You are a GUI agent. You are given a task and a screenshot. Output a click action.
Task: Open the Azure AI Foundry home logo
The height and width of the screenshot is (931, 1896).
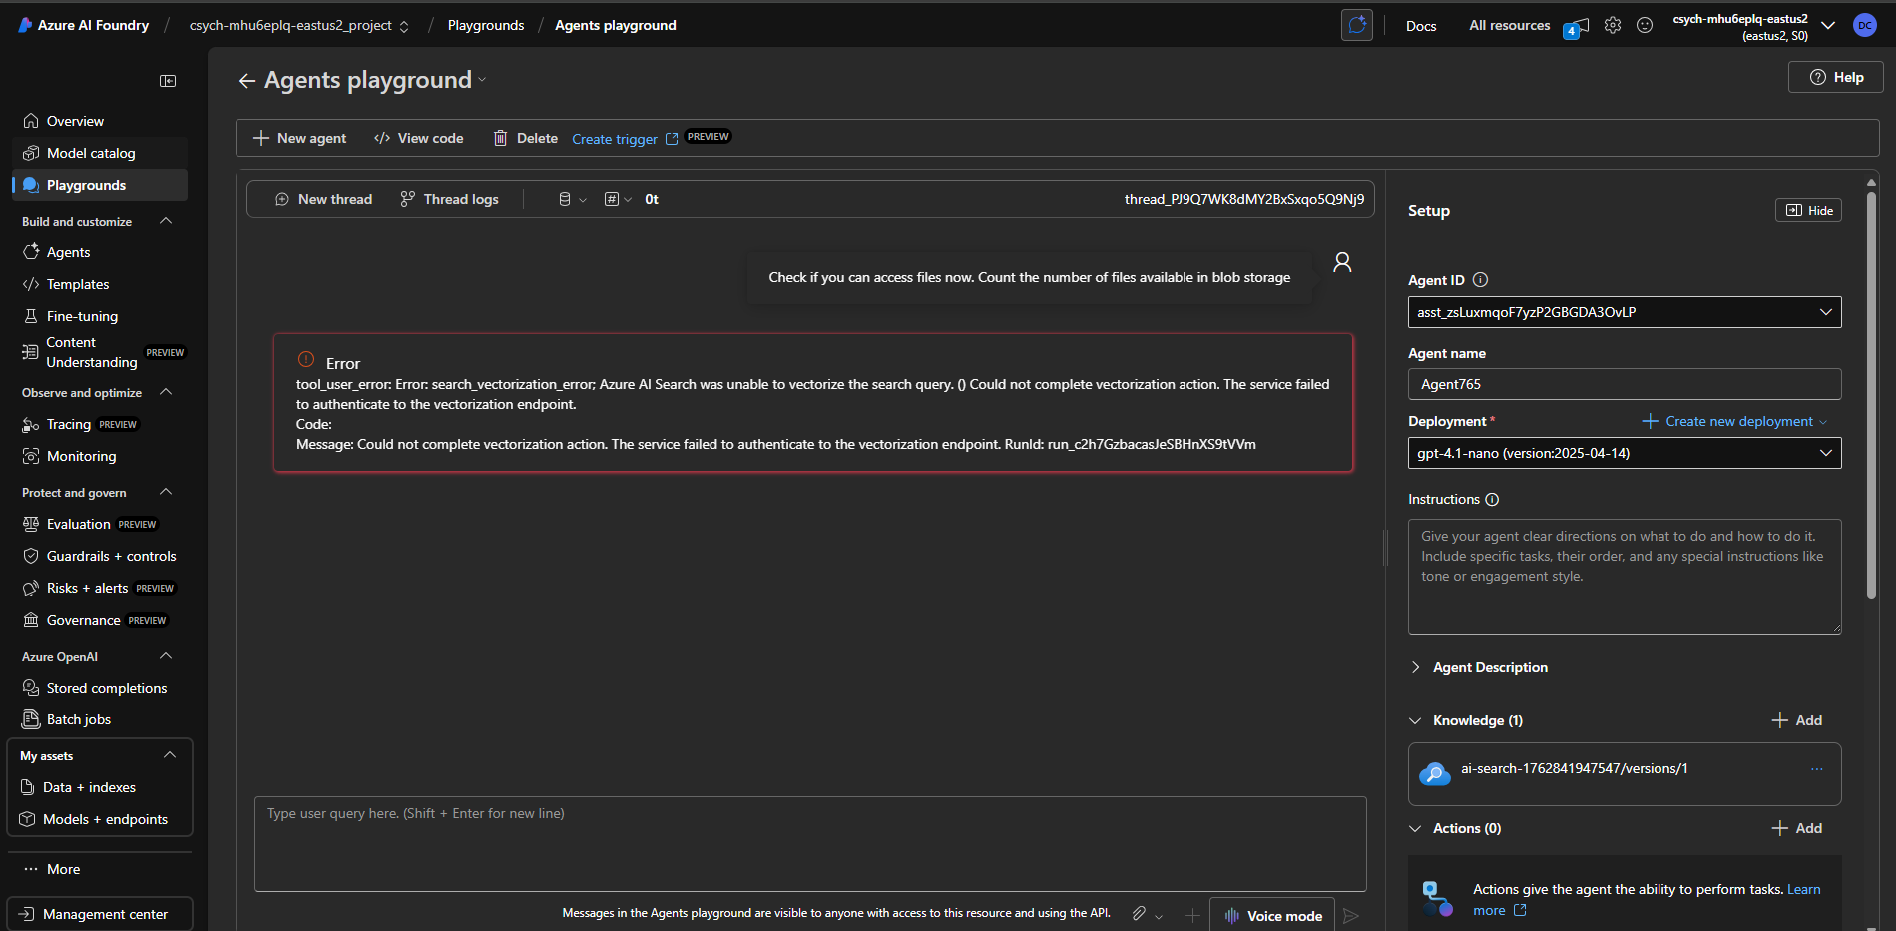(84, 25)
